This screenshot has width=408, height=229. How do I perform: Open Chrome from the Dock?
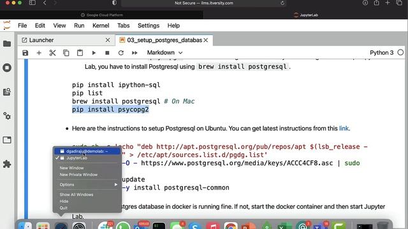[231, 226]
